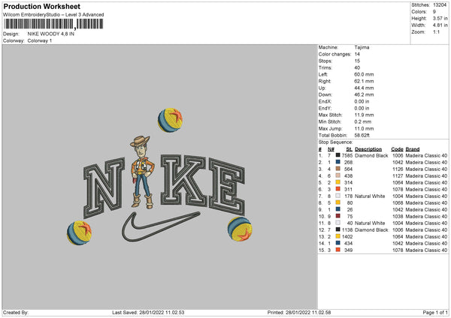This screenshot has height=318, width=451.
Task: Click the Total Bobbin value '58.62ft'
Action: pyautogui.click(x=362, y=135)
